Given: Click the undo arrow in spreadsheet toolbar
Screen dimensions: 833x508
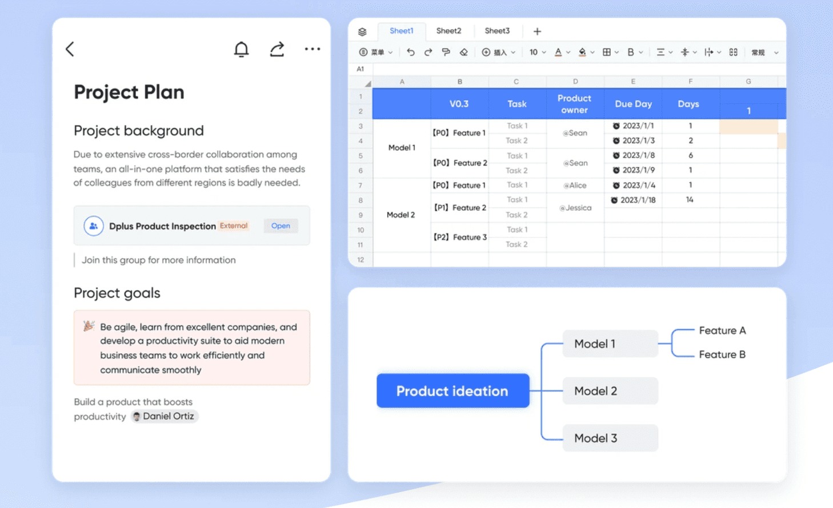Looking at the screenshot, I should [410, 52].
